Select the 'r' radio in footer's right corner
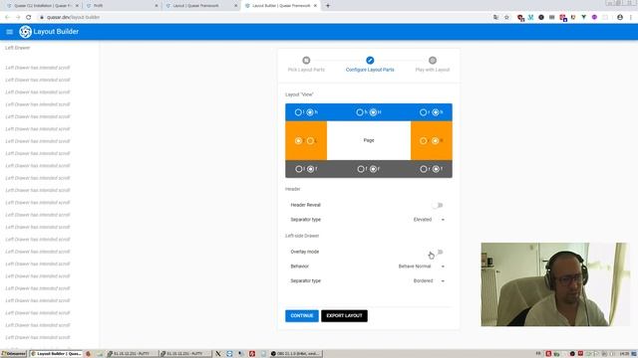638x358 pixels. (x=424, y=169)
